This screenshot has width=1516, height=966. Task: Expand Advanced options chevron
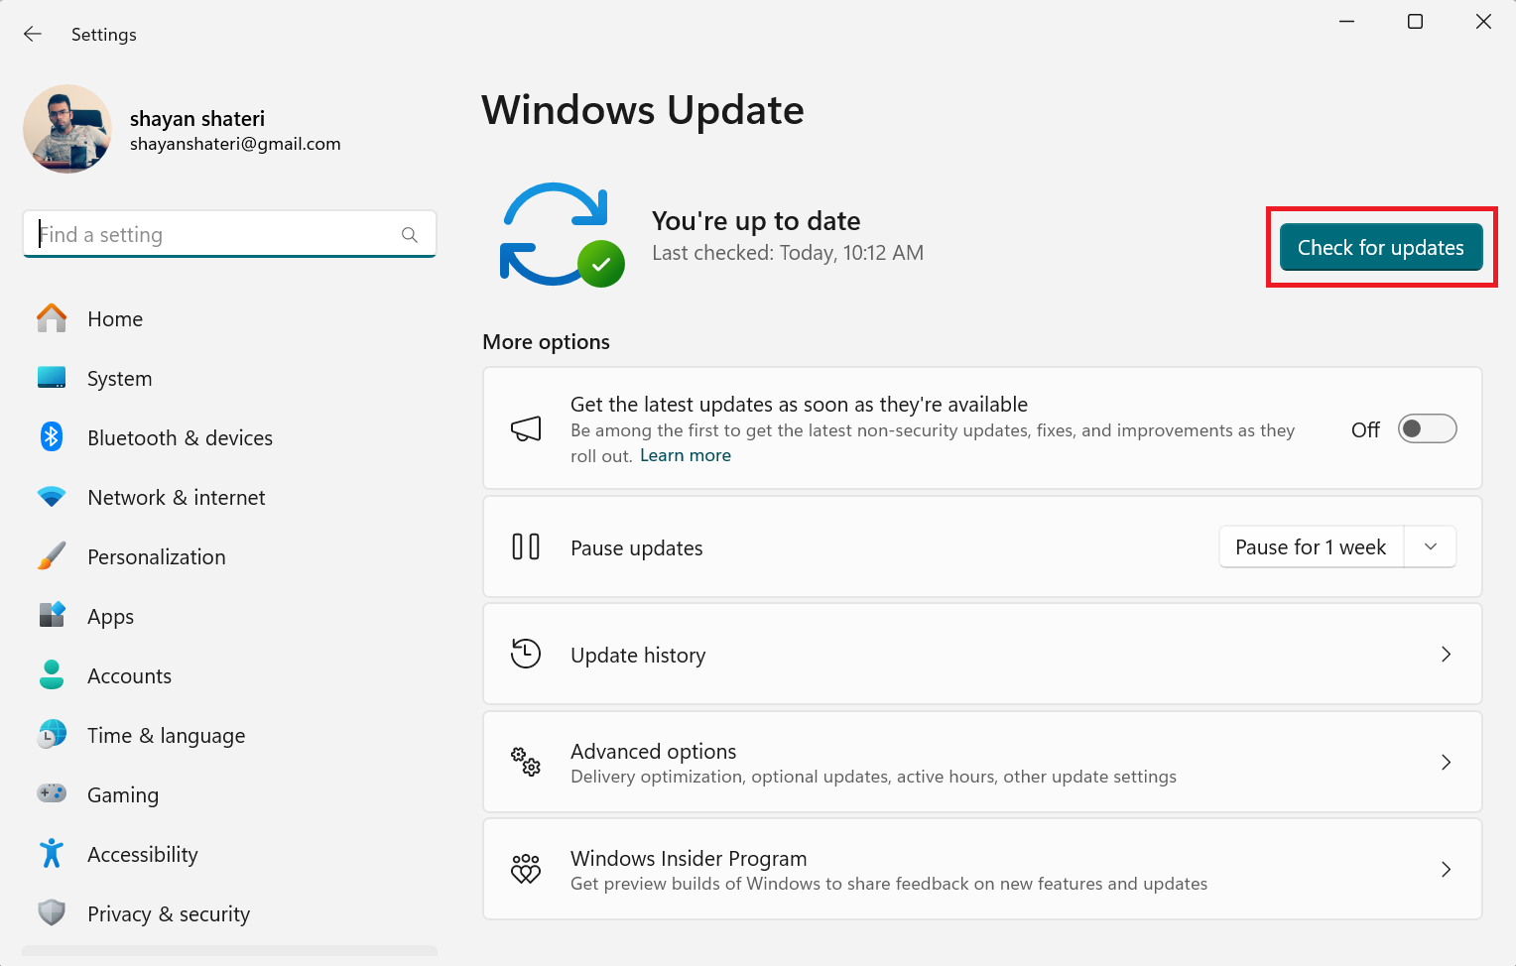click(x=1446, y=762)
